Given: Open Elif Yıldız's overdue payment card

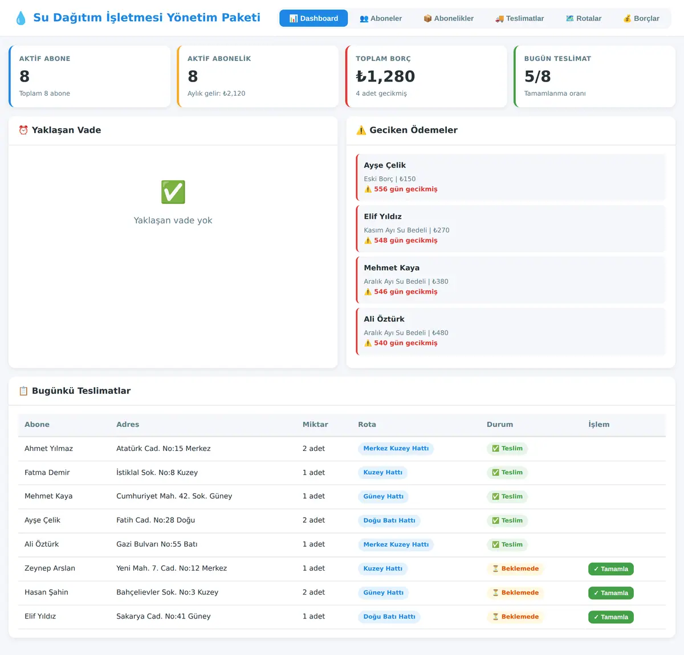Looking at the screenshot, I should 511,229.
